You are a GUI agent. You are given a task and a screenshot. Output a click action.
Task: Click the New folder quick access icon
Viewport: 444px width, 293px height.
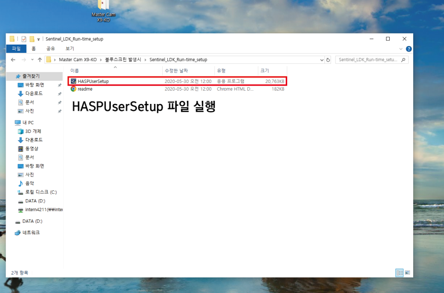coord(32,39)
